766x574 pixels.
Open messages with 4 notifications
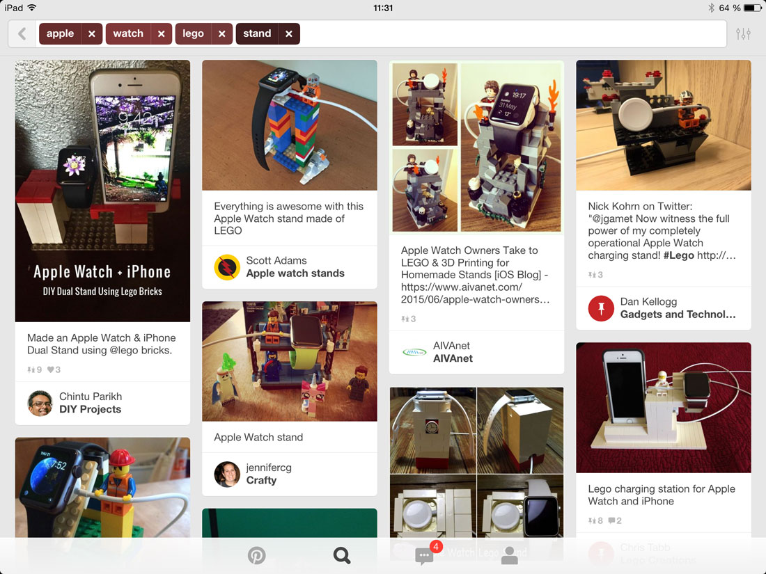[425, 555]
